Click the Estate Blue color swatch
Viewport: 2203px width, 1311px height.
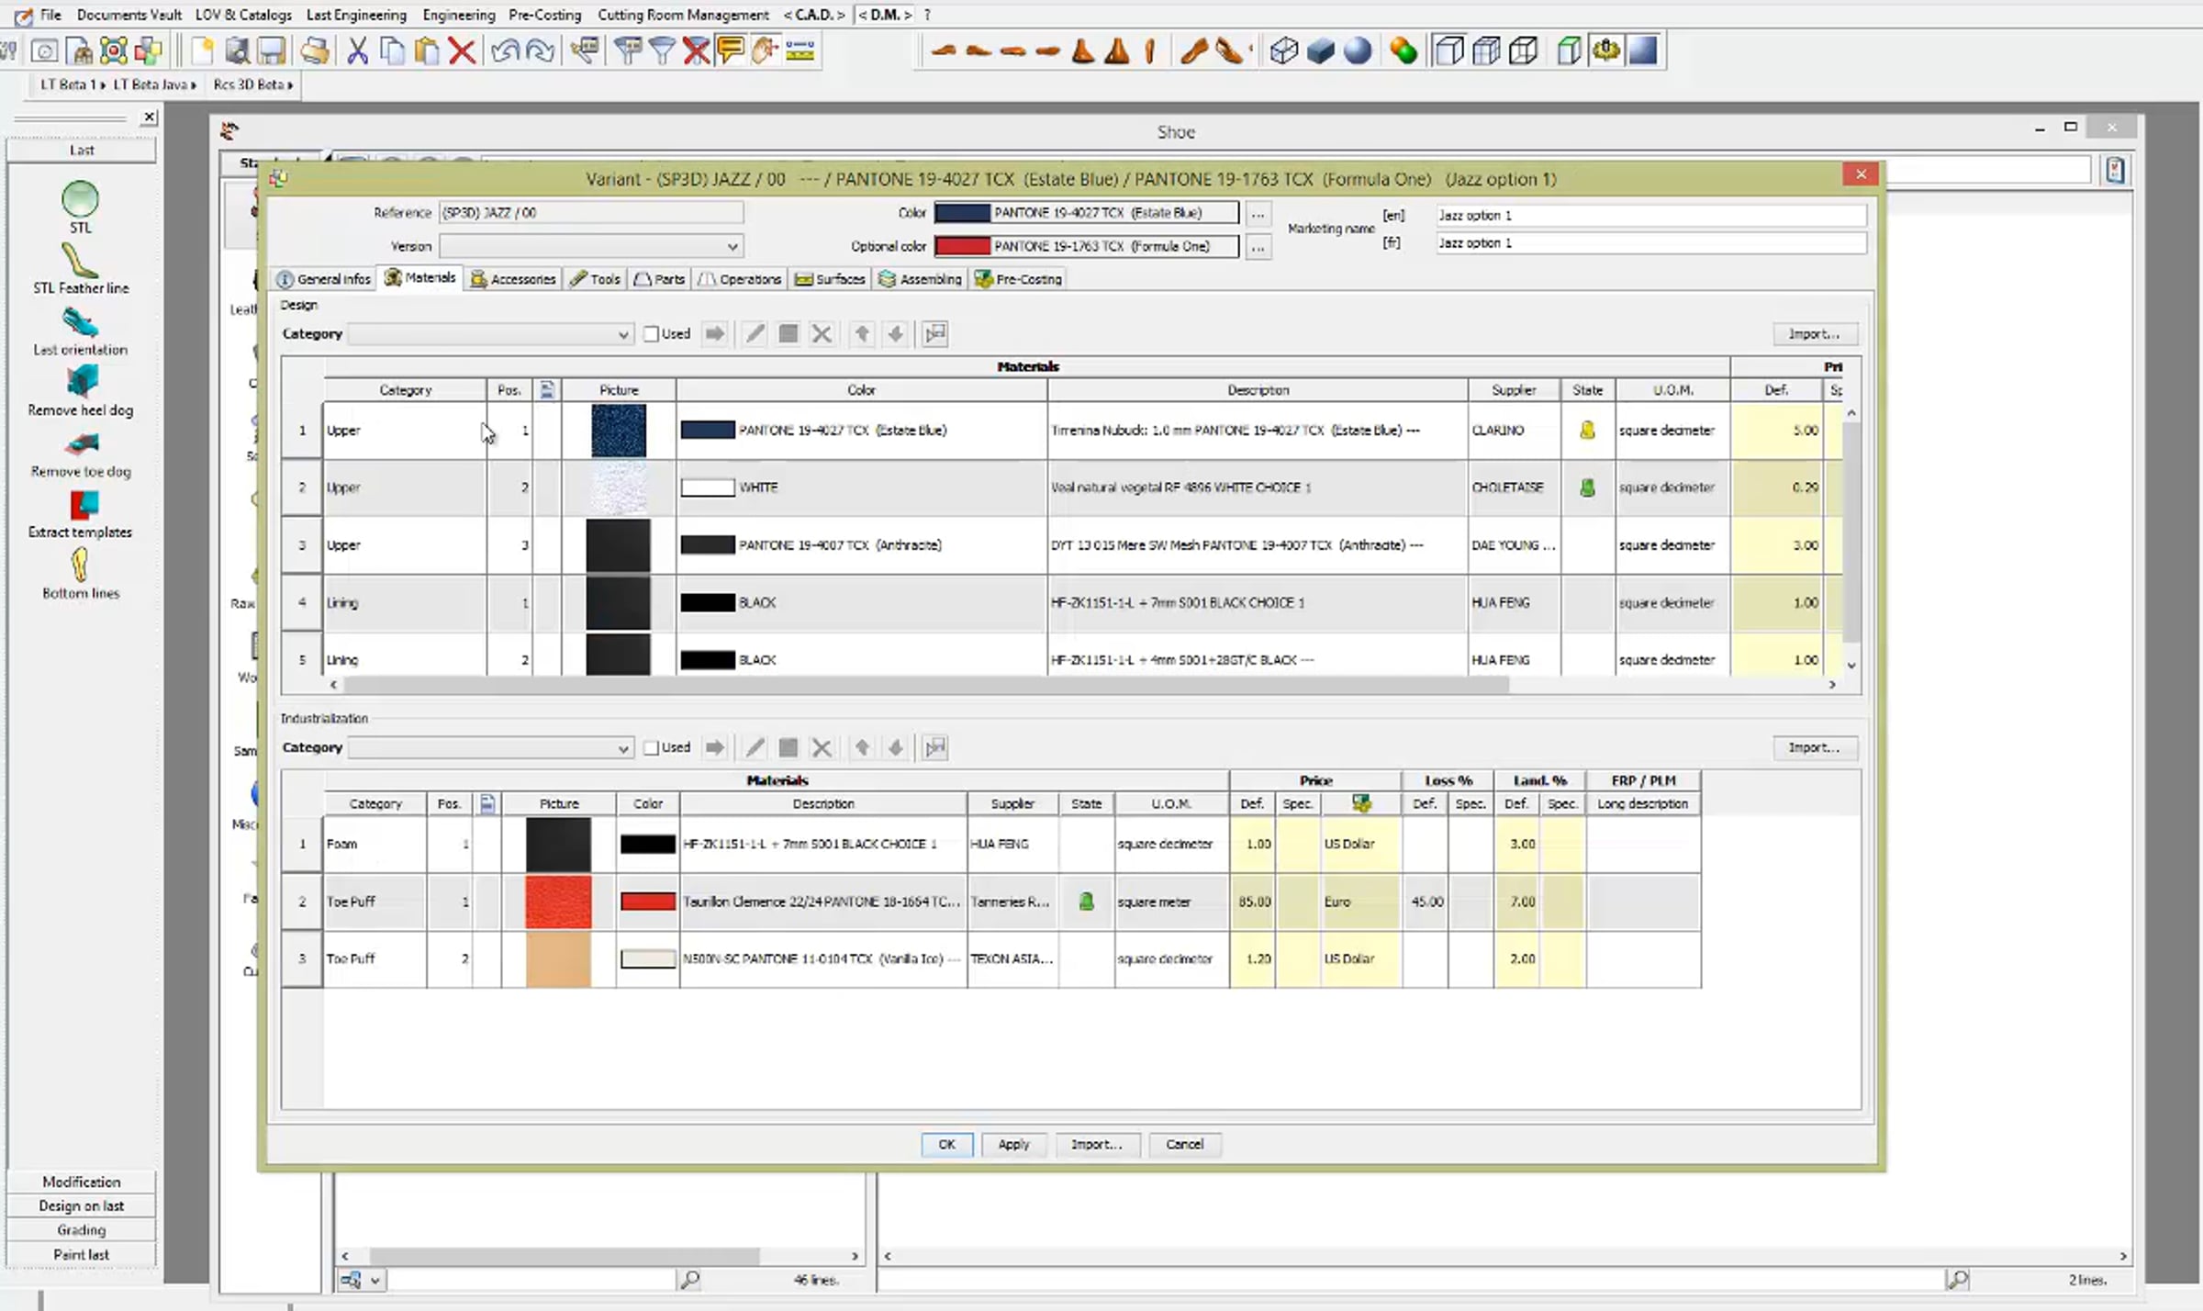(962, 213)
